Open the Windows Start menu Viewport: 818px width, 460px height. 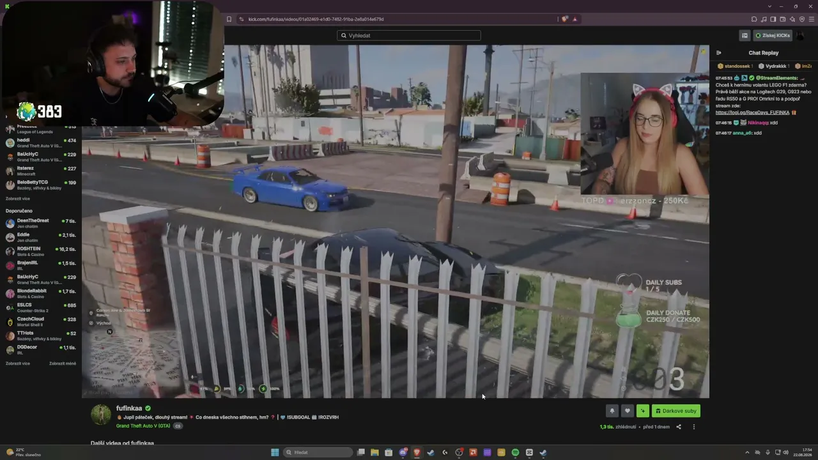275,452
